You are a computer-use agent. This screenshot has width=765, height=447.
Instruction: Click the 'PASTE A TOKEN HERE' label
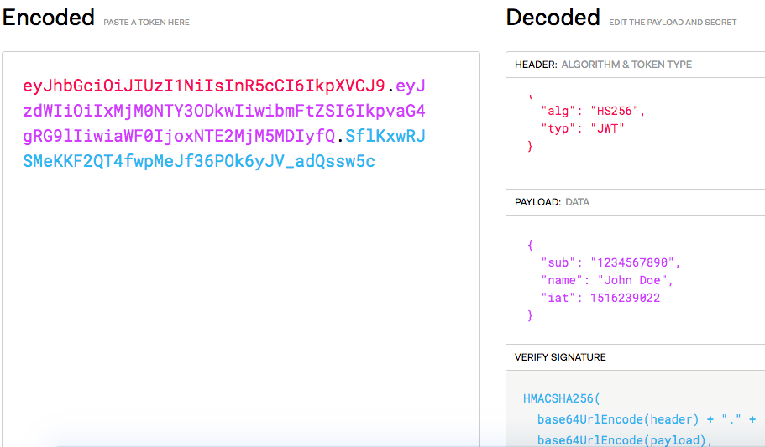146,23
